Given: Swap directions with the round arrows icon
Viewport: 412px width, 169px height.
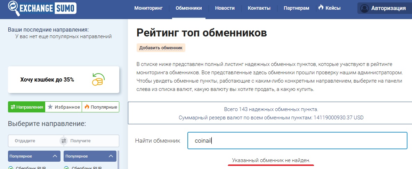Looking at the screenshot, I should point(64,141).
